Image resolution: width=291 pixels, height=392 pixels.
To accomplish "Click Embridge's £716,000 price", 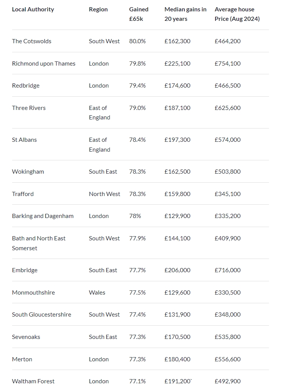I will pos(228,270).
